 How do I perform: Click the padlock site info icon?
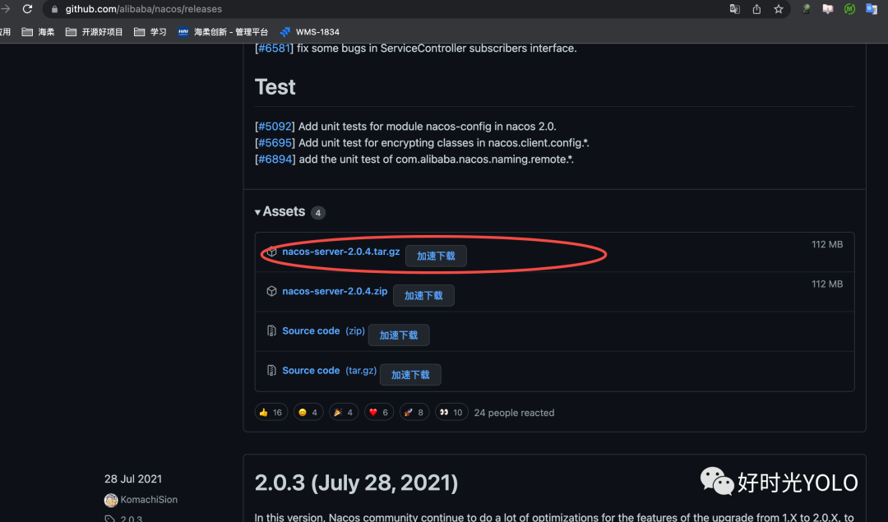(54, 9)
